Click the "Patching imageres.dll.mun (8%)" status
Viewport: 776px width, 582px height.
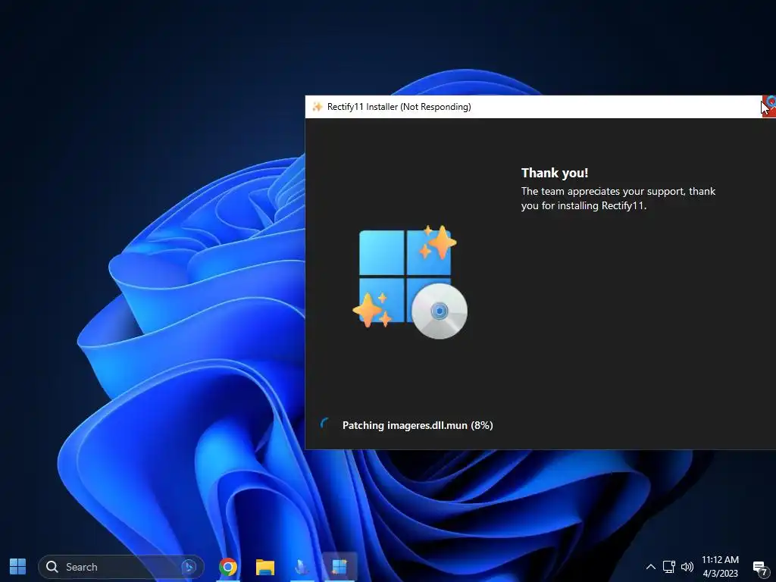click(x=418, y=425)
